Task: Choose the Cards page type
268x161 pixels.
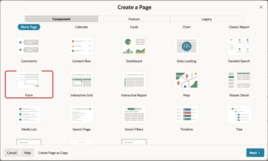Action: (x=134, y=27)
